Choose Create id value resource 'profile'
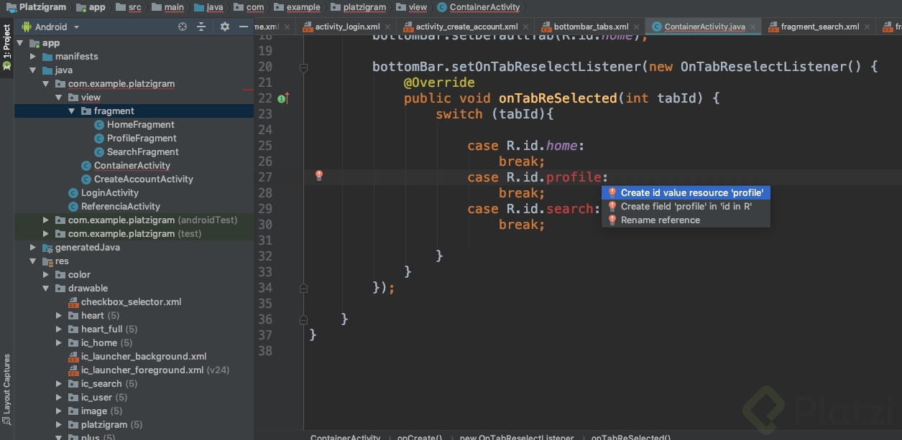This screenshot has width=902, height=440. pos(686,192)
